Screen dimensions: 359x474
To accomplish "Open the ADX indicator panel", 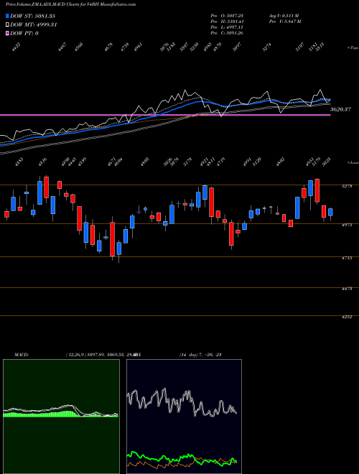I will coord(184,417).
